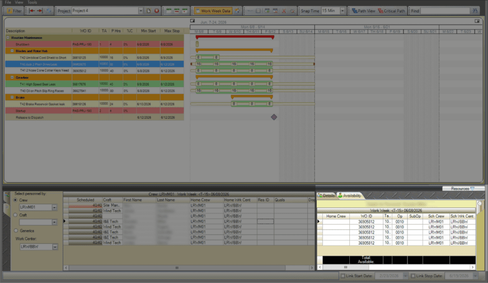Screen dimensions: 488x283
Task: Select the Crew radio button
Action: click(x=15, y=201)
